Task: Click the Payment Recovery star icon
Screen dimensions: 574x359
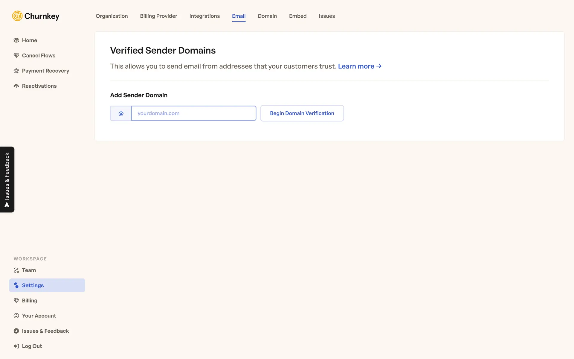Action: pyautogui.click(x=16, y=71)
